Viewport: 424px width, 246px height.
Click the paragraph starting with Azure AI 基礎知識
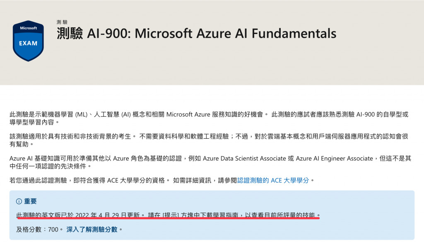(x=210, y=162)
